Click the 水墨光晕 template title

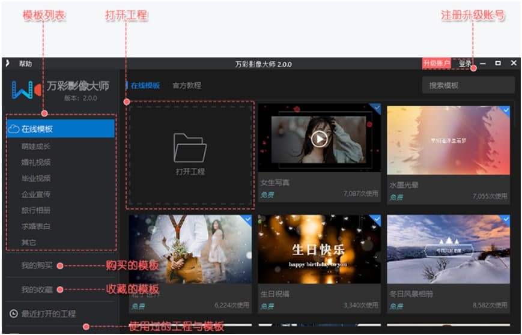(x=404, y=185)
